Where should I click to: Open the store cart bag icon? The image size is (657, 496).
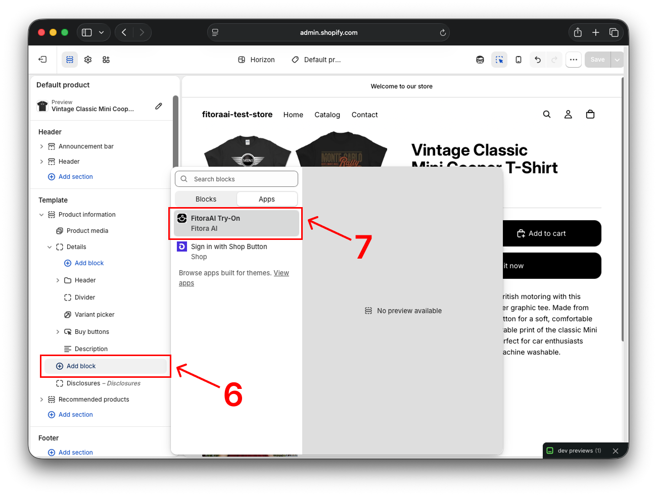click(x=590, y=115)
